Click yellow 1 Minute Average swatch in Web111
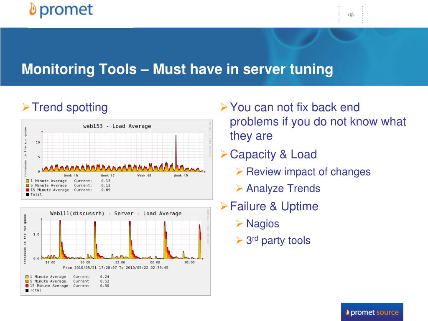 [x=27, y=277]
